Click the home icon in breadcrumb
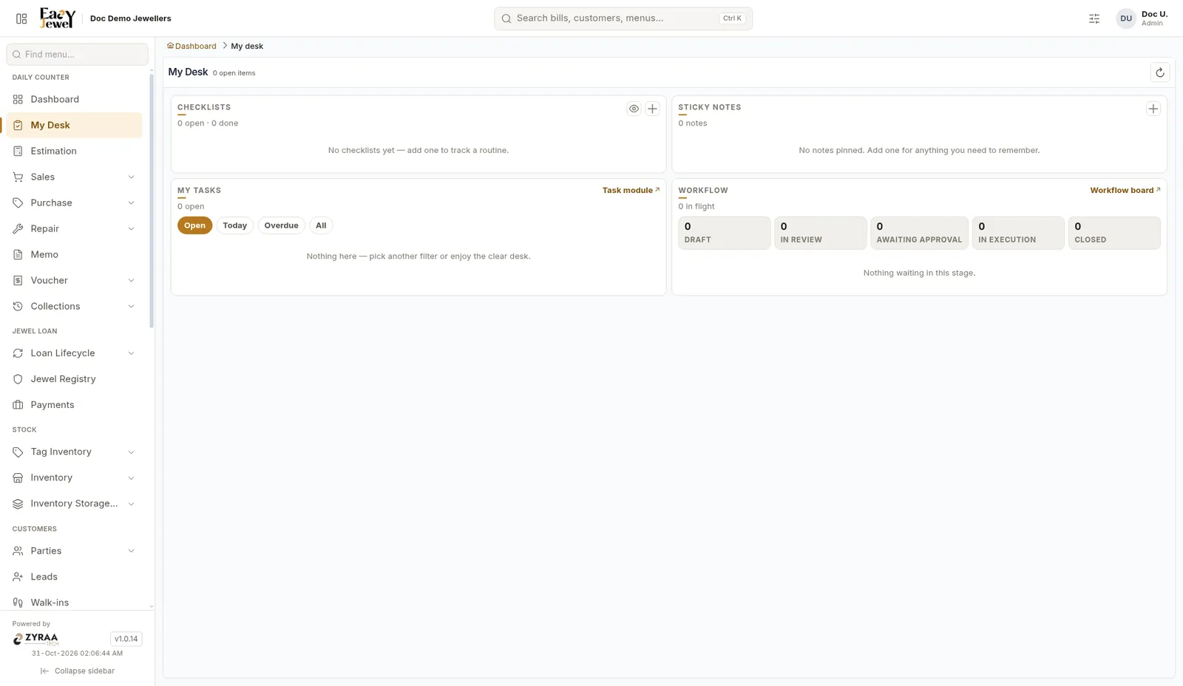 pyautogui.click(x=170, y=46)
